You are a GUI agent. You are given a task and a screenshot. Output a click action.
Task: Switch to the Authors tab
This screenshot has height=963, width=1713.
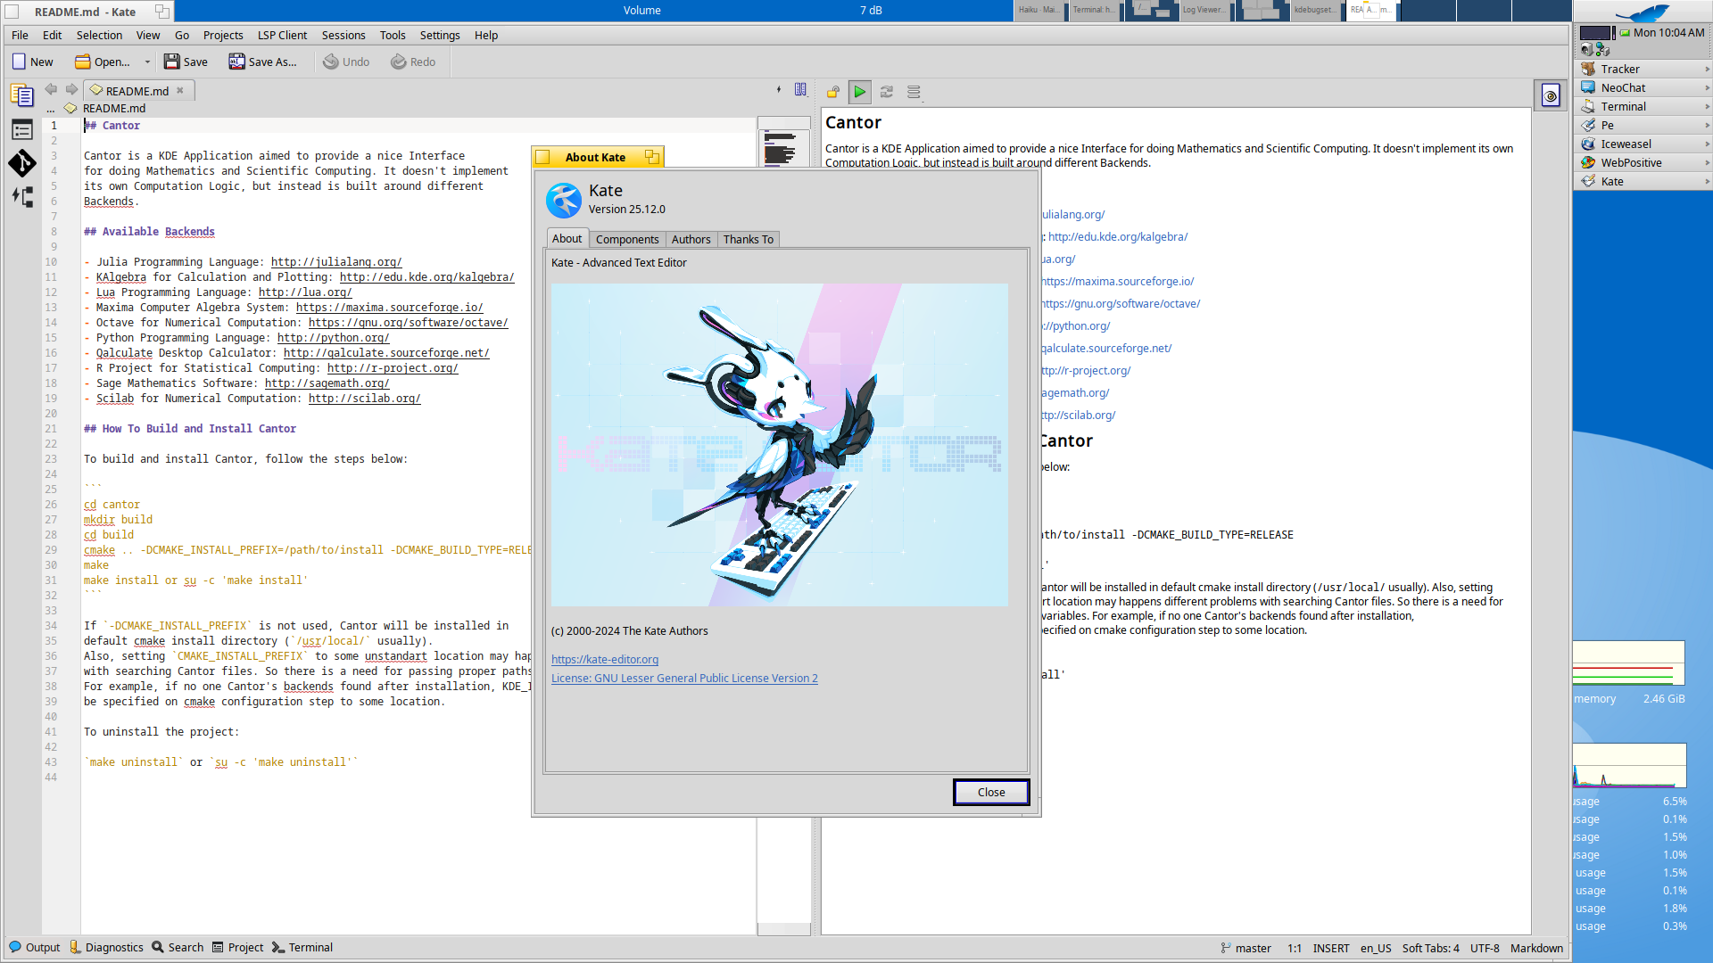tap(691, 239)
